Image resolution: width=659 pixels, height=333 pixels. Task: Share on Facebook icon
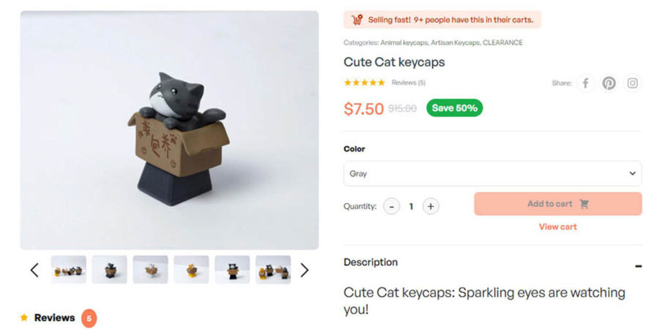coord(585,83)
